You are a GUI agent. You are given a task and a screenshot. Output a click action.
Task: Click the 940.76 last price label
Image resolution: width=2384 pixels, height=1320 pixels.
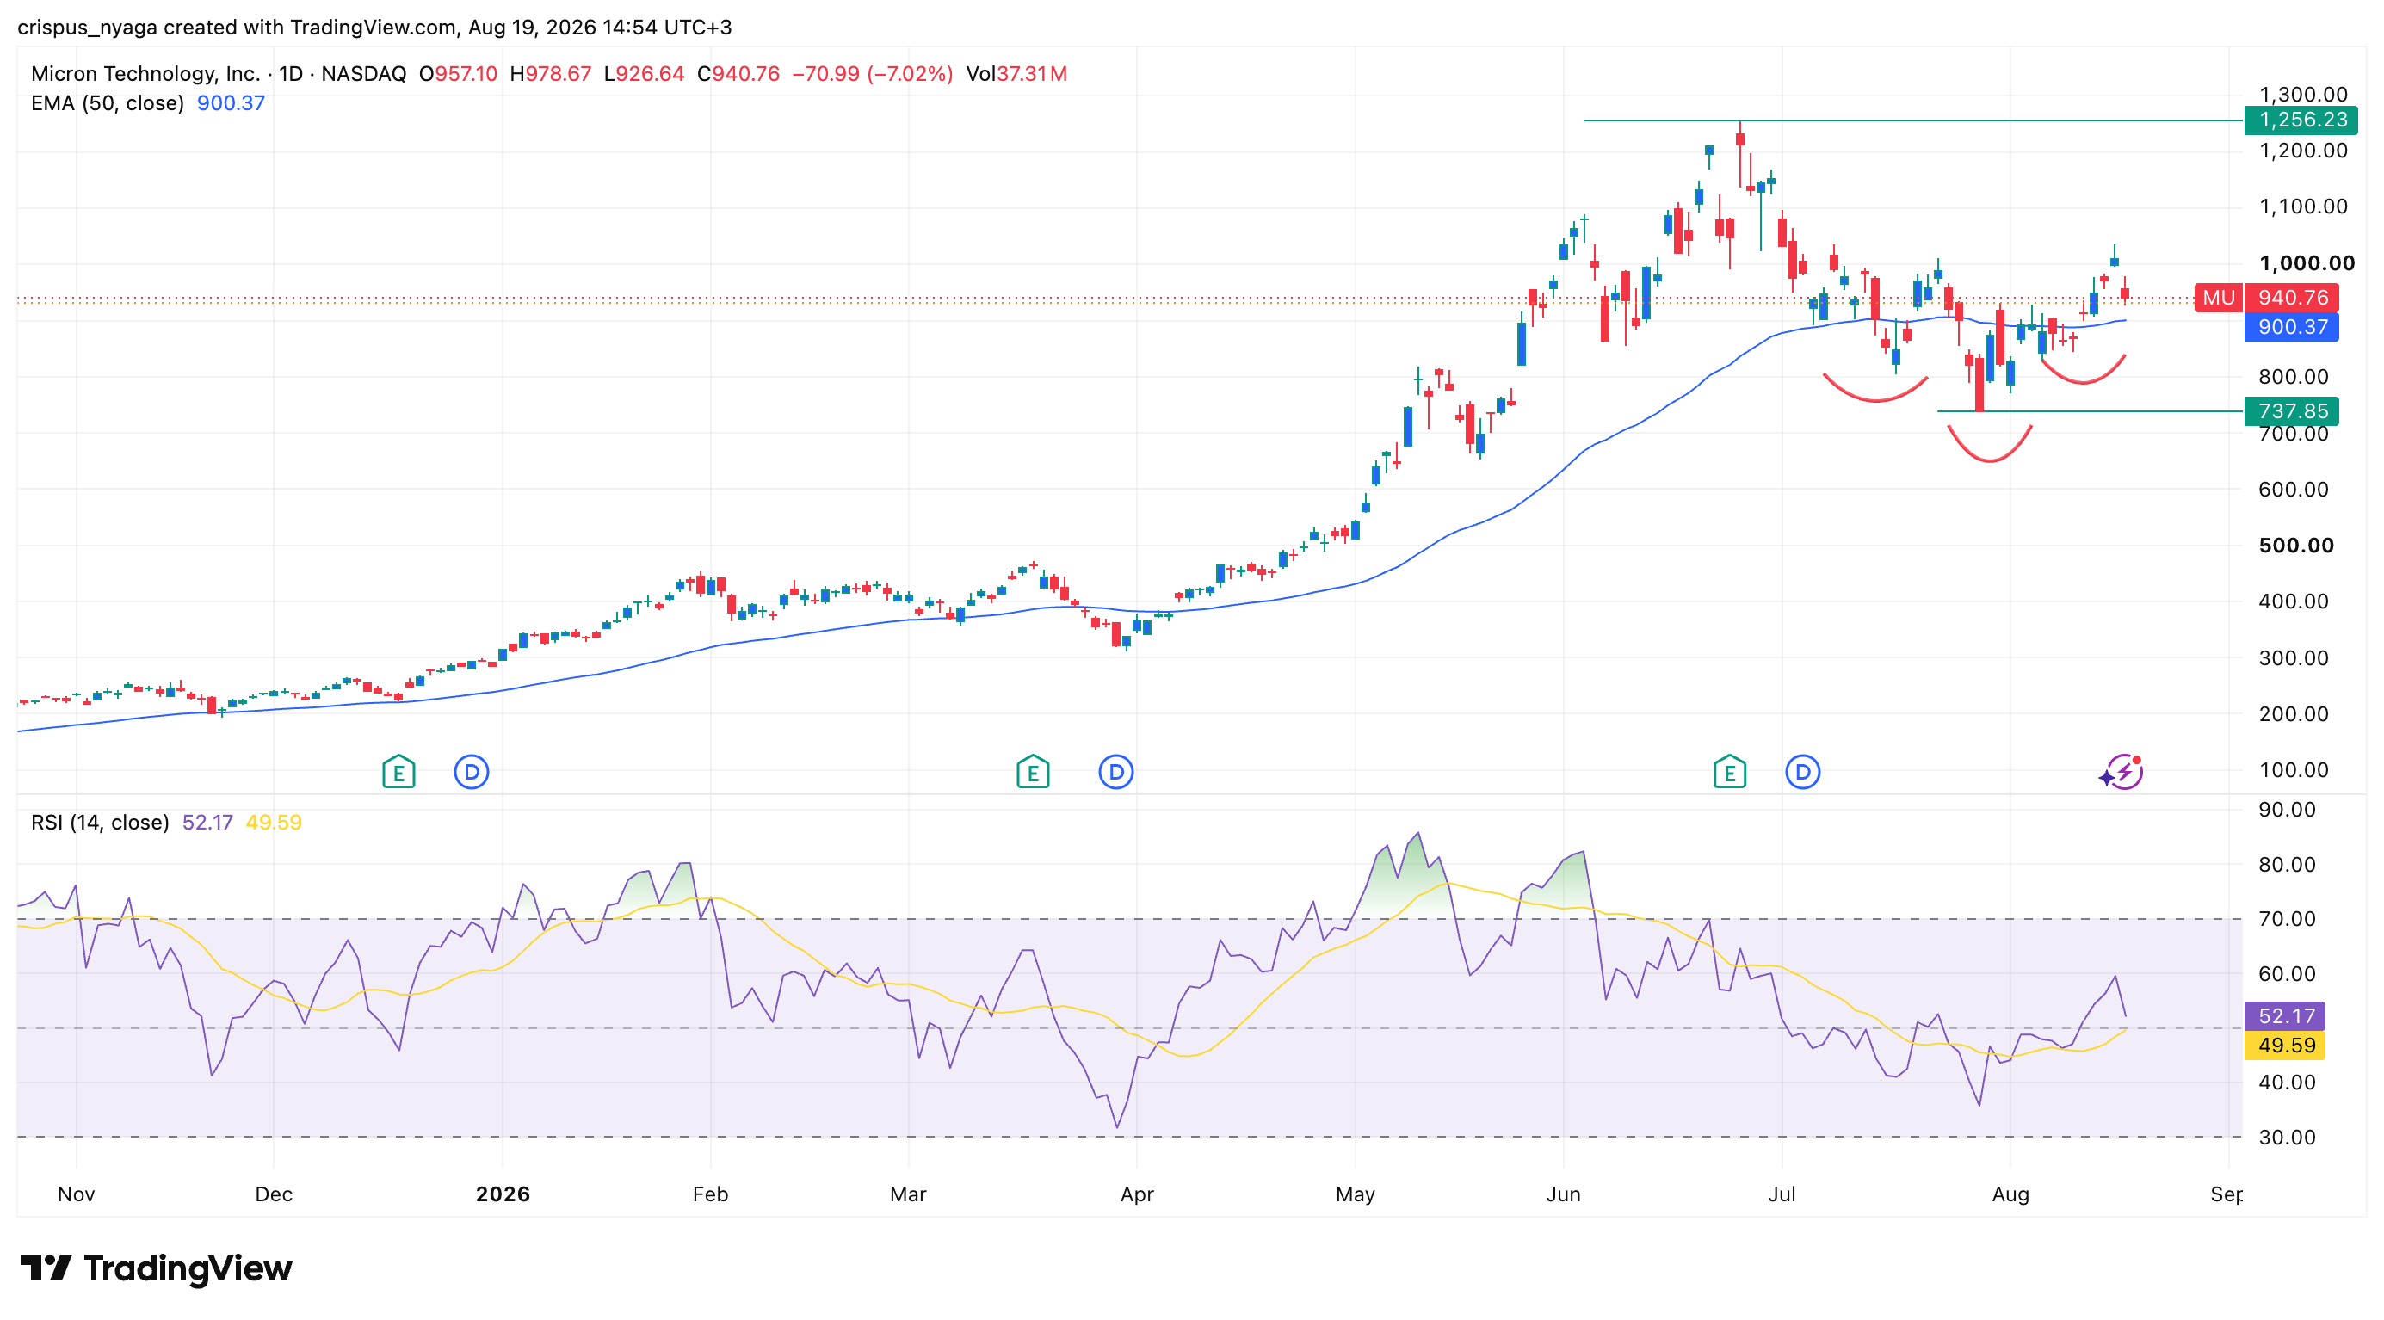(2293, 298)
